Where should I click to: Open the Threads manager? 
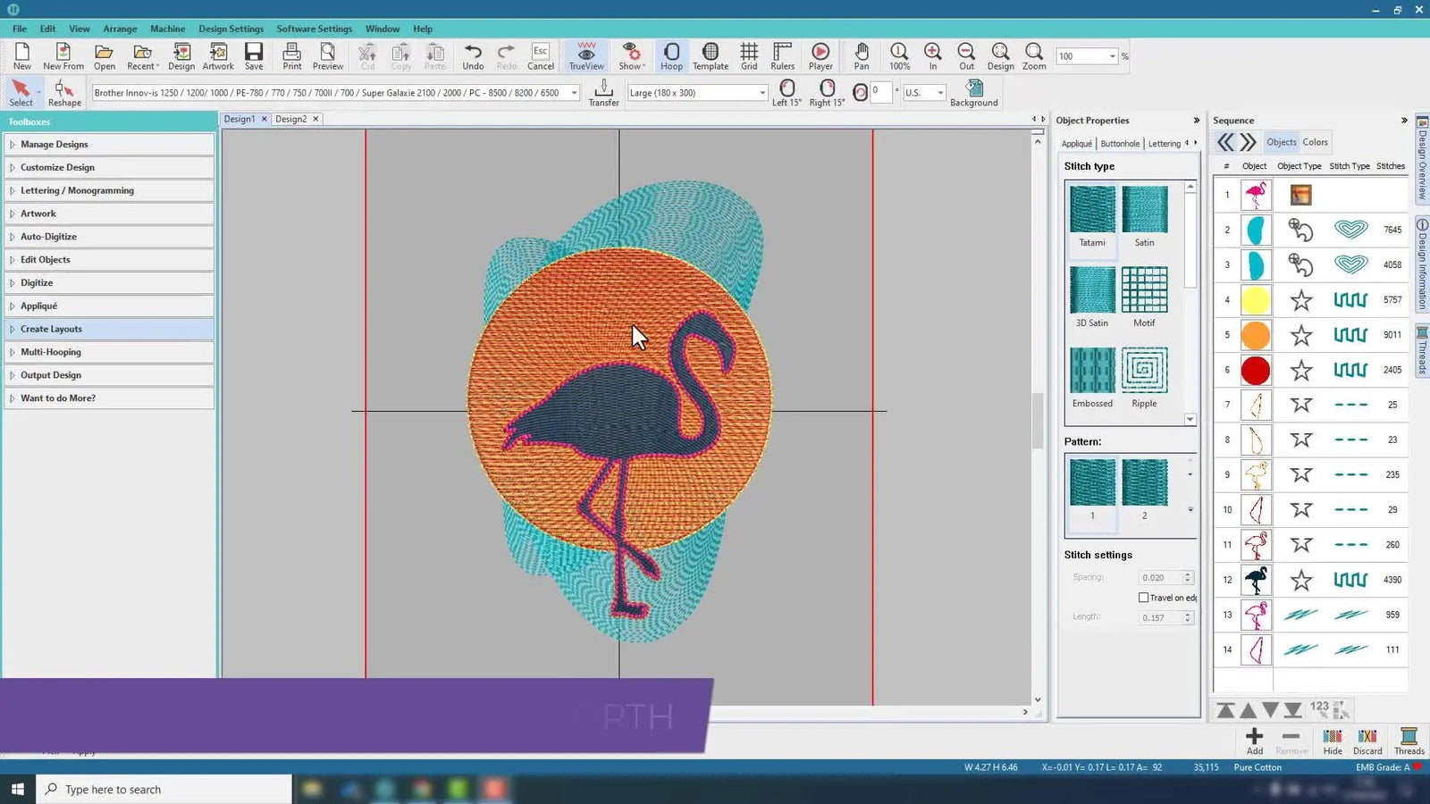1409,741
